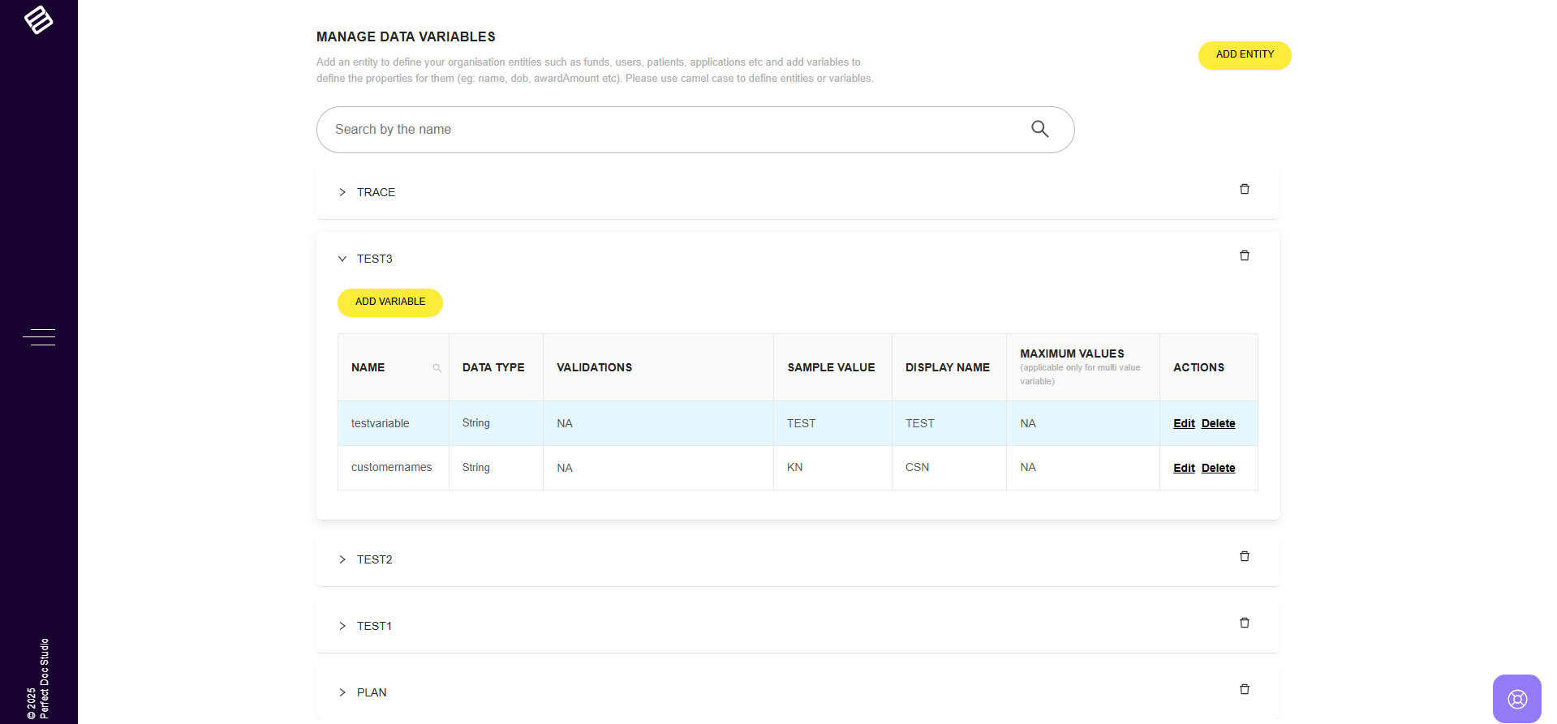
Task: Expand the TRACE entity section
Action: click(342, 192)
